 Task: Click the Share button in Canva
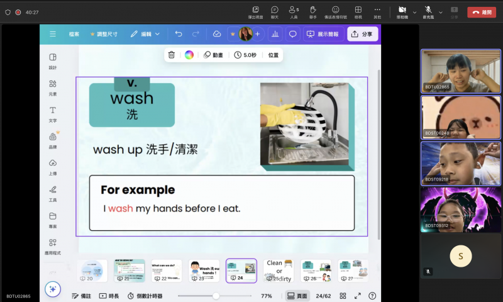(x=363, y=34)
